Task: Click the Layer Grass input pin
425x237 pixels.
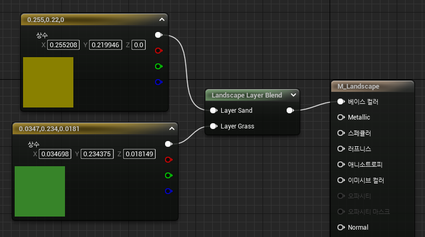Action: pos(214,126)
